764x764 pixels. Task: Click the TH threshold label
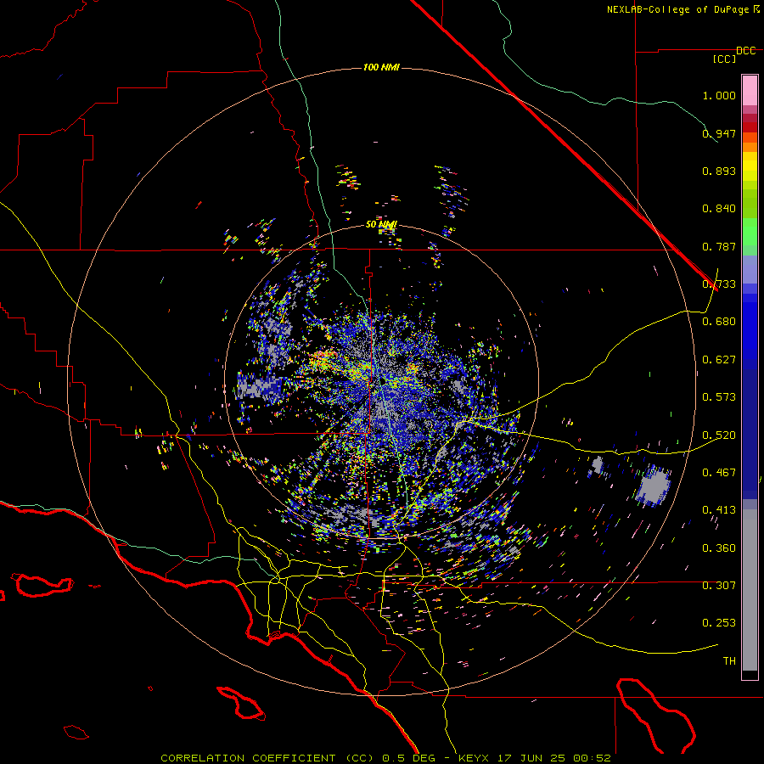pyautogui.click(x=729, y=661)
